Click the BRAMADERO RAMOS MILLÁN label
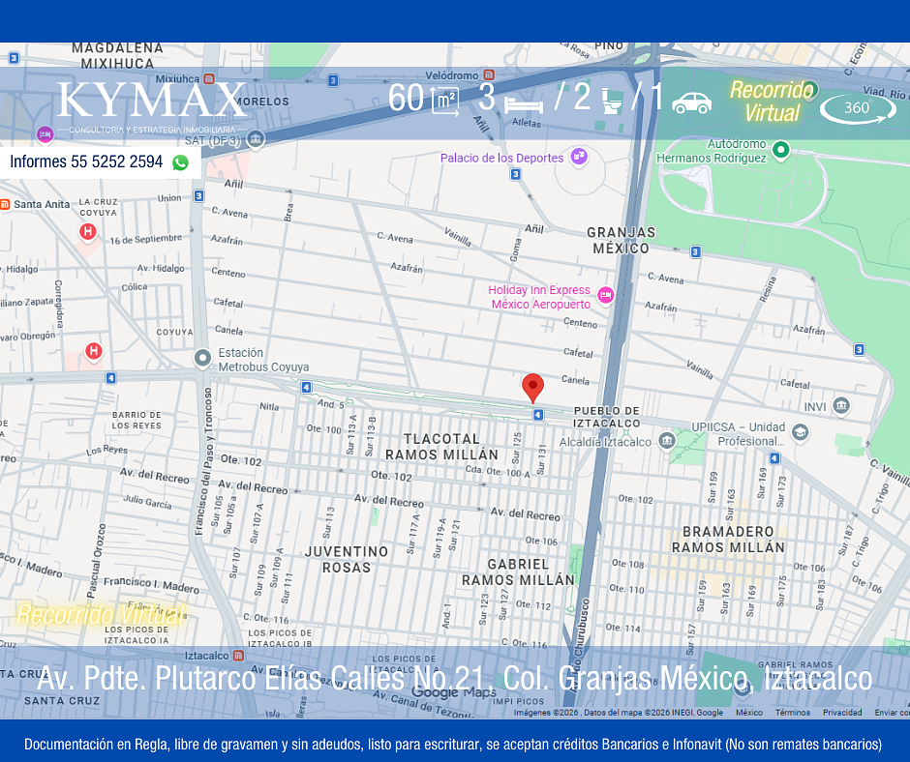 point(728,540)
